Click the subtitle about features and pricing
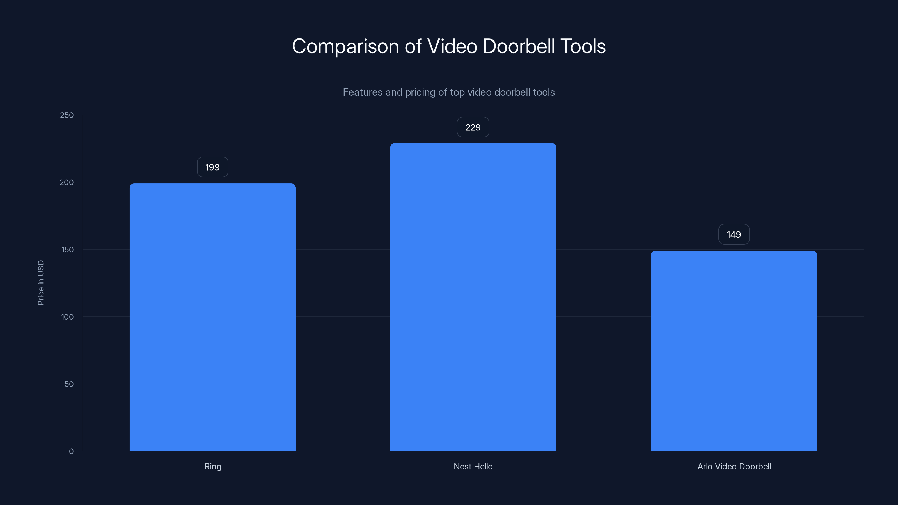The width and height of the screenshot is (898, 505). pyautogui.click(x=449, y=92)
